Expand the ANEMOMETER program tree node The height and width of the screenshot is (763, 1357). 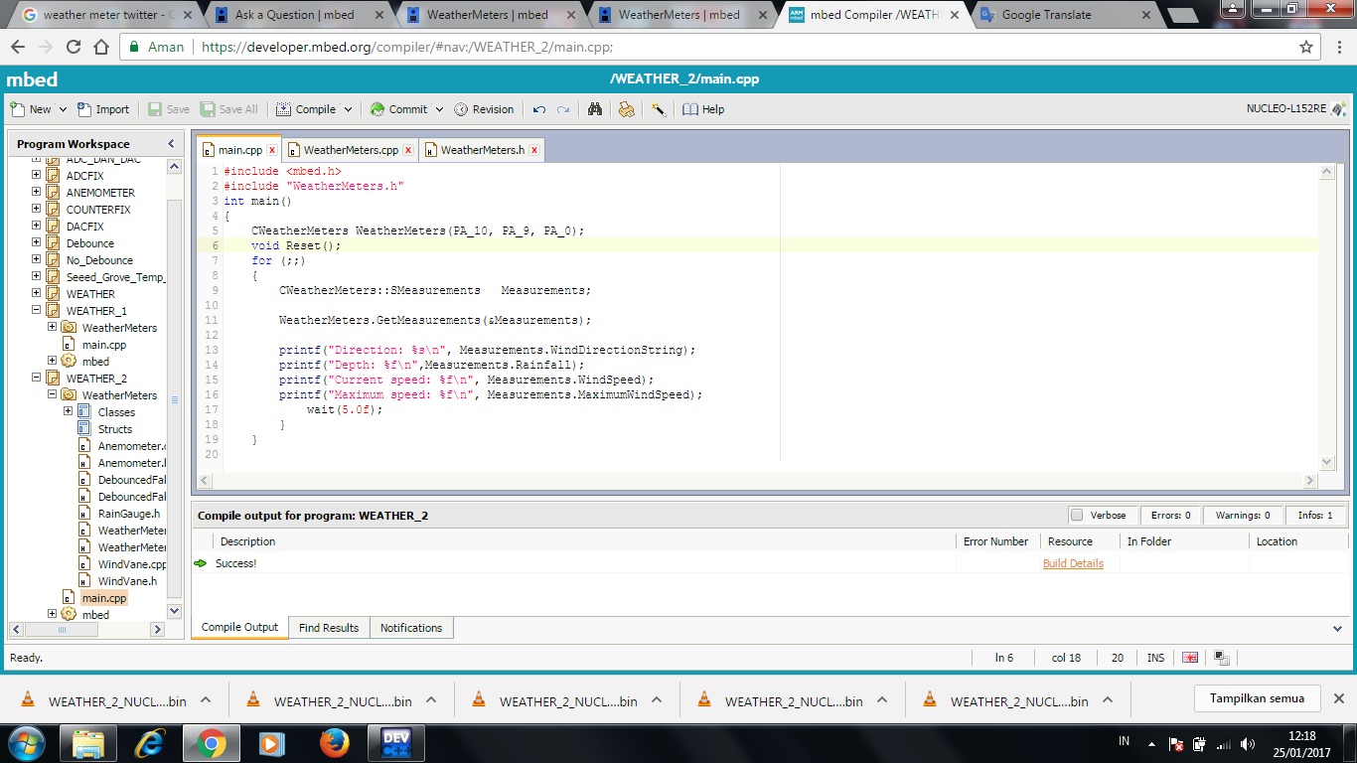(37, 193)
